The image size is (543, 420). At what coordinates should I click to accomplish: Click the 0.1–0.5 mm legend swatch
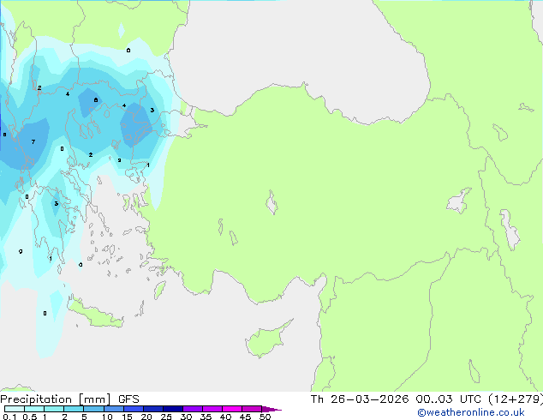click(15, 409)
